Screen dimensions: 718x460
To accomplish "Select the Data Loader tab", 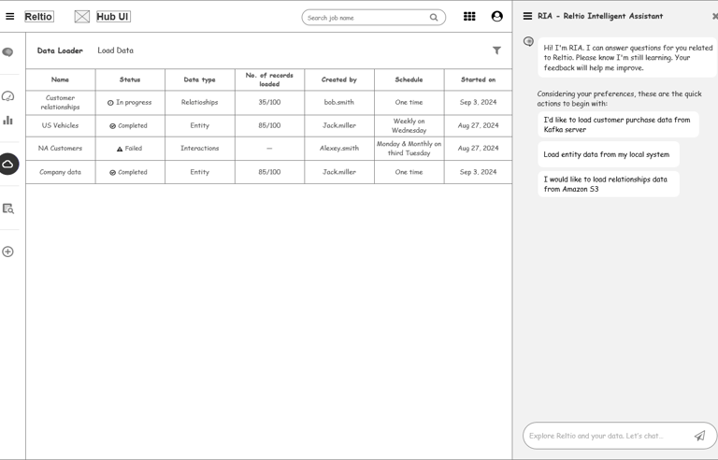I will pos(60,50).
